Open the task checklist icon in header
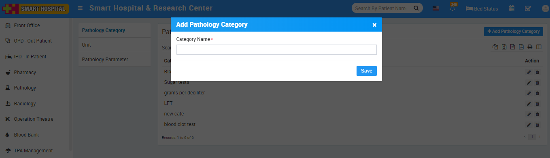Viewport: 550px width, 158px height. coord(528,8)
